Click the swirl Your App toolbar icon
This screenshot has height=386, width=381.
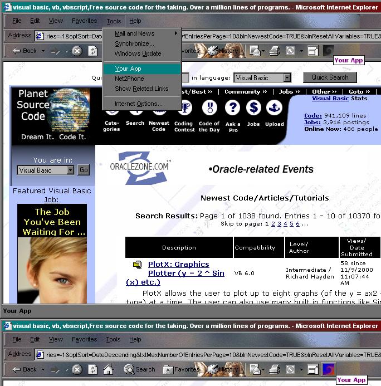(x=328, y=51)
